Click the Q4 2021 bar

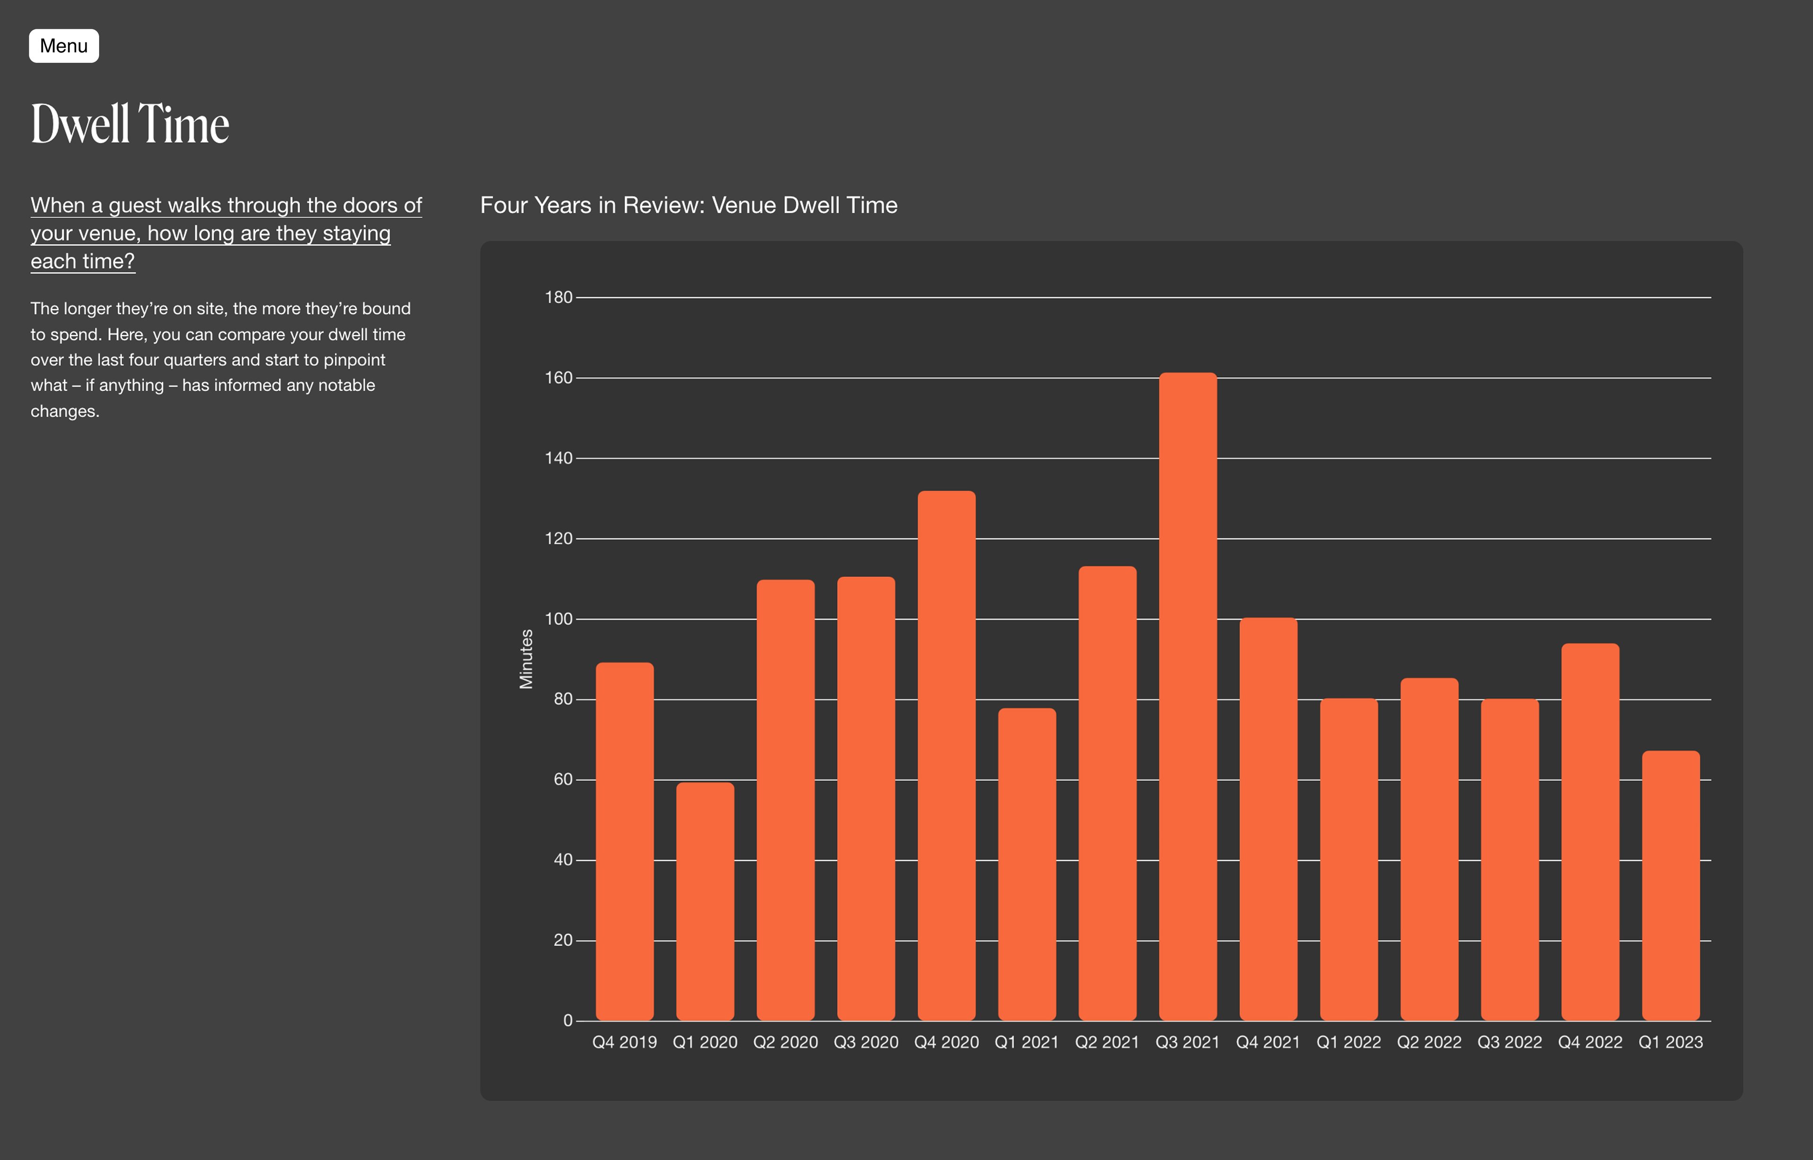tap(1268, 819)
